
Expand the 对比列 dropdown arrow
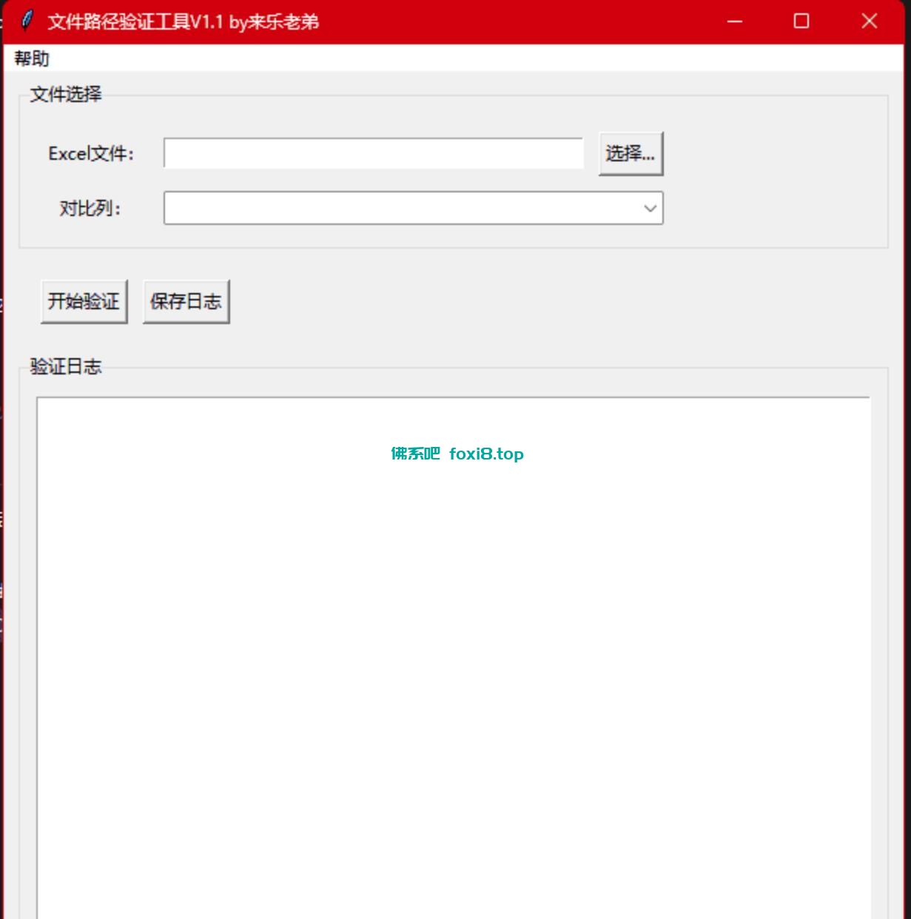point(650,209)
